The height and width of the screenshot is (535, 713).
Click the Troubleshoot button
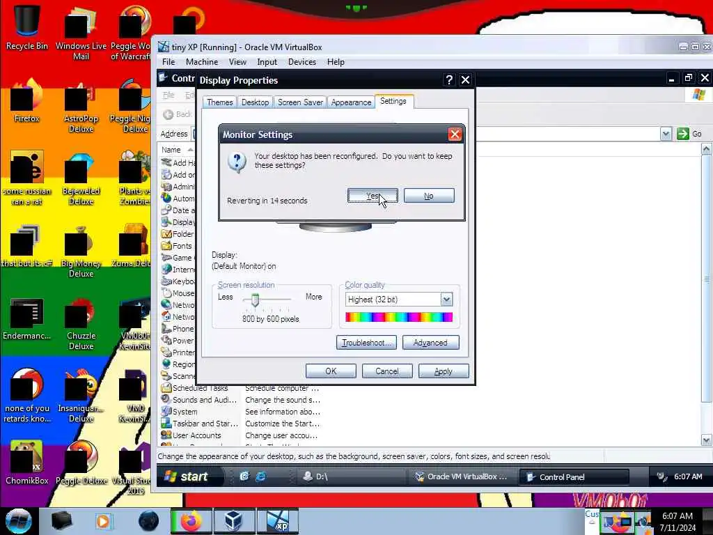[366, 343]
